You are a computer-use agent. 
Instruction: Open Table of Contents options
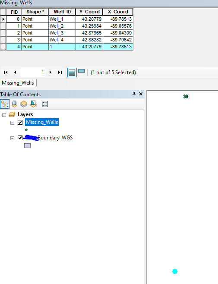45,104
